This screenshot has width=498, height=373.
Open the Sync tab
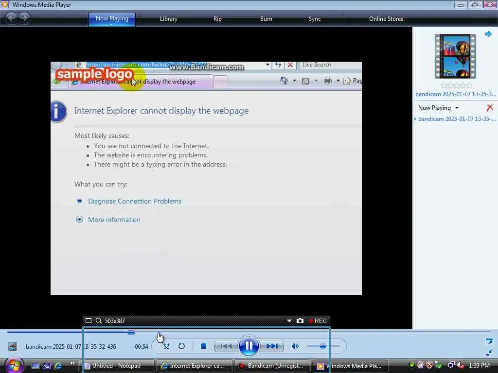(315, 19)
